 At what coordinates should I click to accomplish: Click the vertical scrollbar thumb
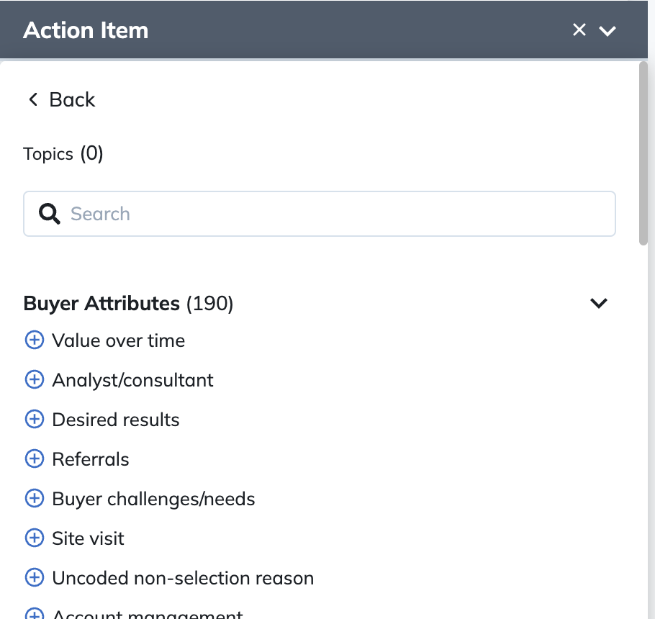click(x=643, y=153)
